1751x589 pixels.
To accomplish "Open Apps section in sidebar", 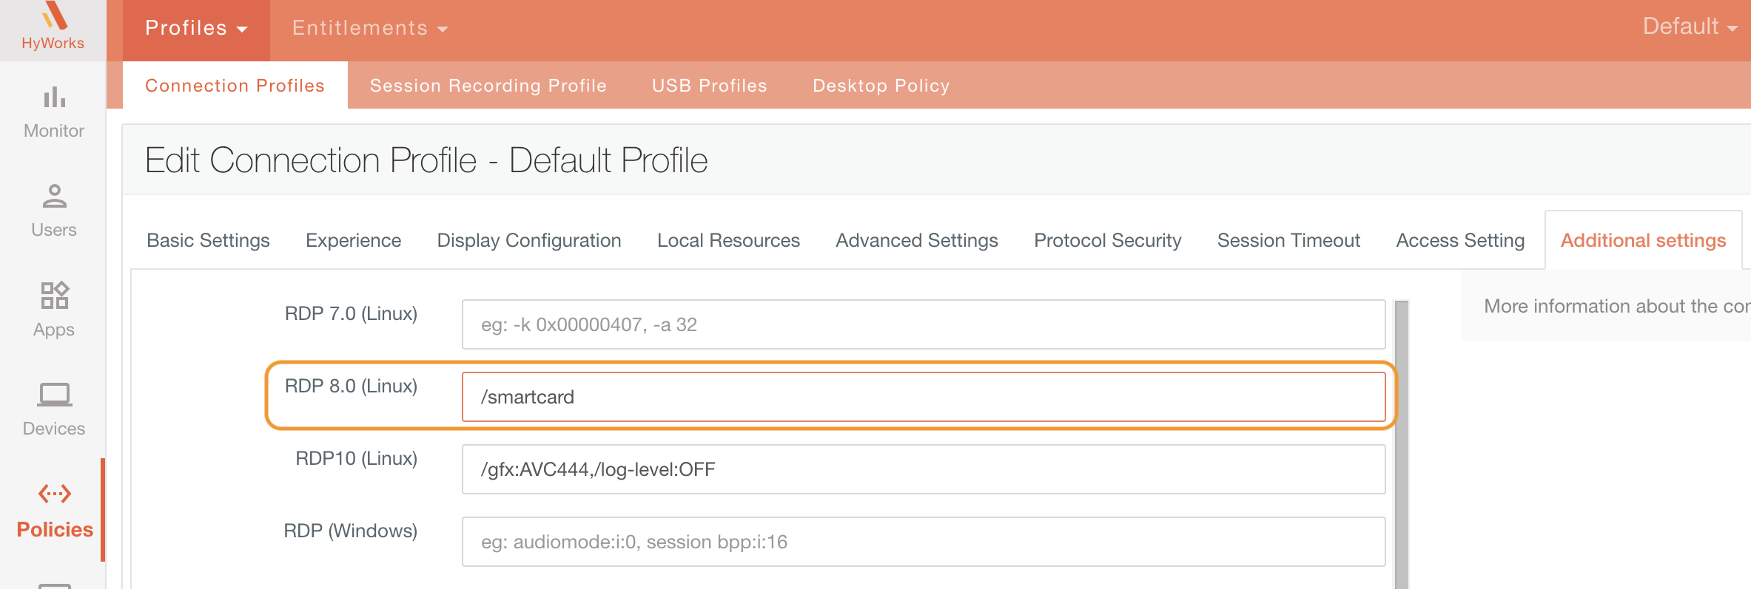I will click(54, 310).
